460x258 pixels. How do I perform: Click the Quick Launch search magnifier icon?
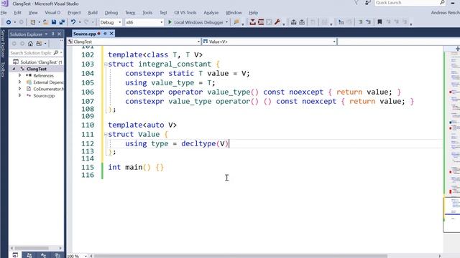click(442, 3)
